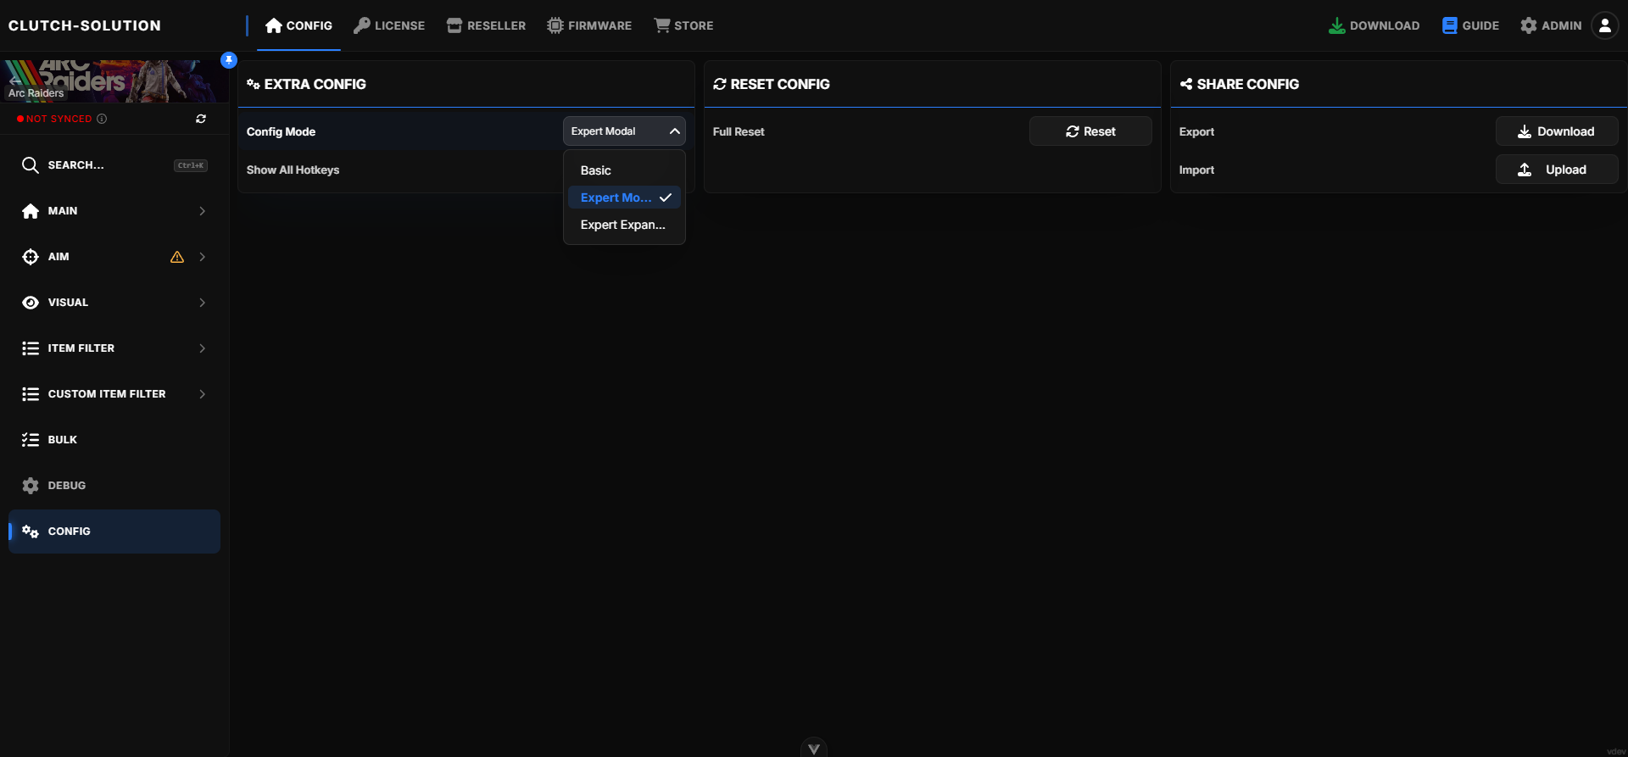Open the STORE tab
This screenshot has width=1628, height=757.
click(x=683, y=25)
